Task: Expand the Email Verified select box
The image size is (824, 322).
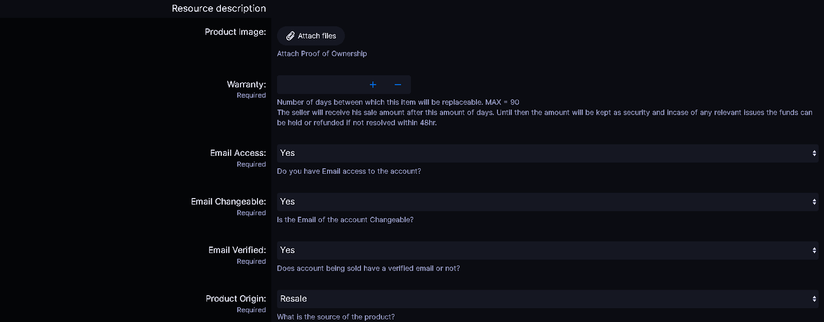Action: click(541, 251)
